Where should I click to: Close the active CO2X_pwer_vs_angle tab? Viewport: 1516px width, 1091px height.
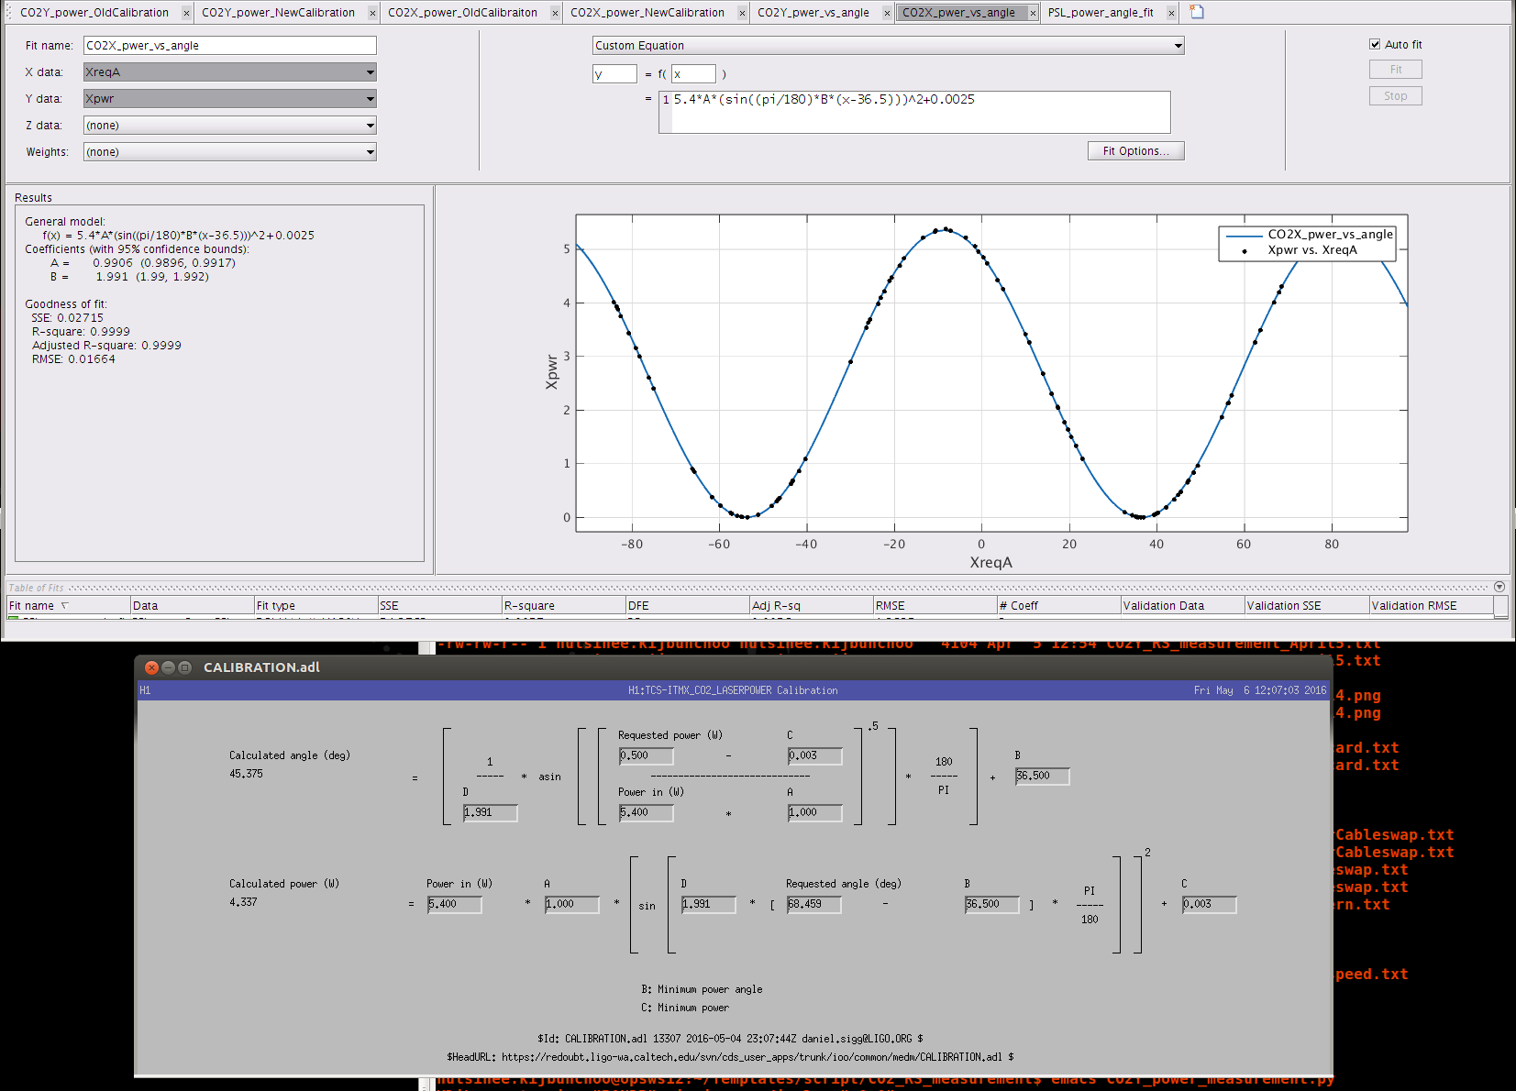click(1033, 13)
